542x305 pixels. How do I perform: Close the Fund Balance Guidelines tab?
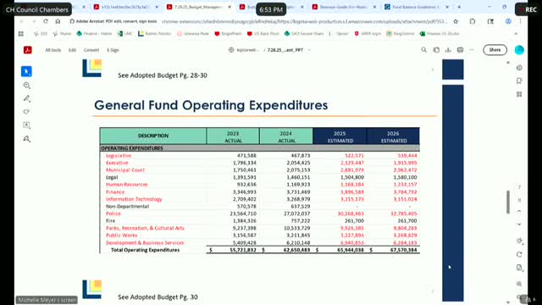[447, 7]
